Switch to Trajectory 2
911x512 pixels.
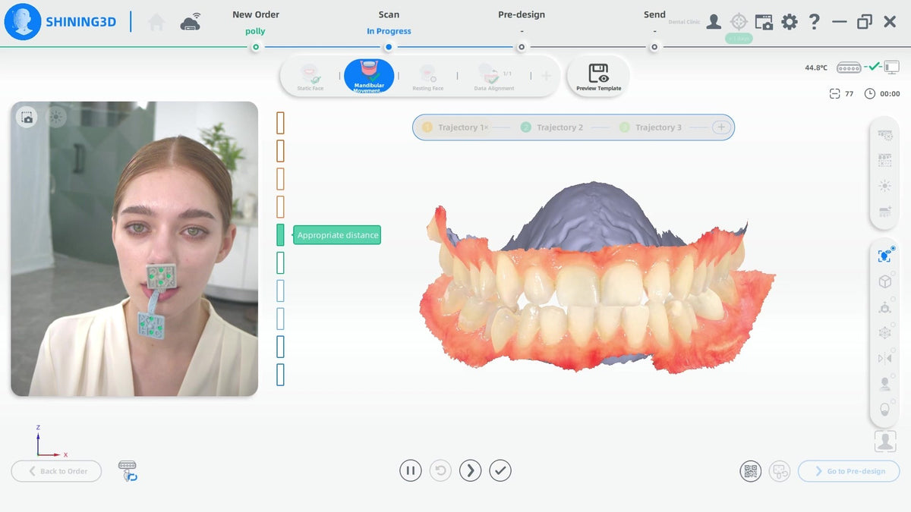pyautogui.click(x=552, y=127)
